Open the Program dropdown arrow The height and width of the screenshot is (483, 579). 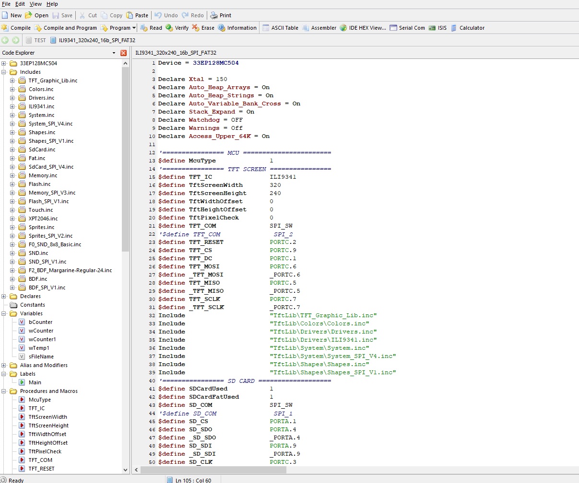134,28
